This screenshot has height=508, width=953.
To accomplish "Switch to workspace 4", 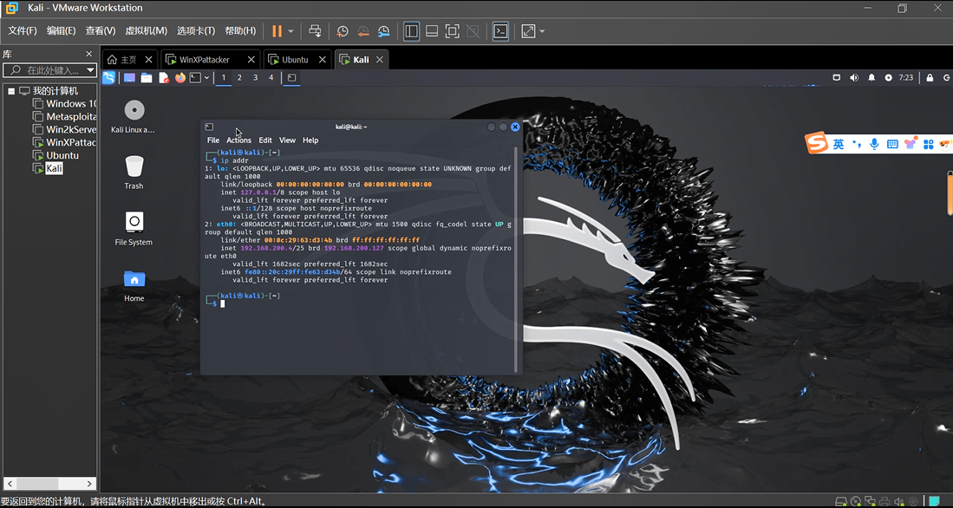I will 271,77.
